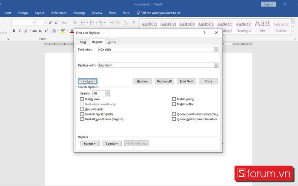Collapse options with << Less button
The height and width of the screenshot is (186, 298).
click(88, 81)
